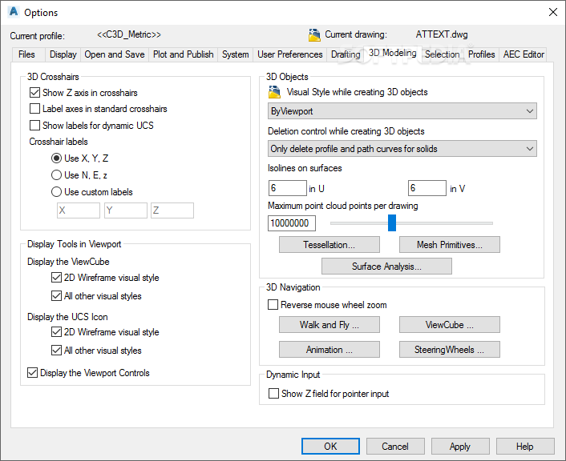
Task: Click the ATTEXT.dwg drawing name
Action: coord(442,34)
